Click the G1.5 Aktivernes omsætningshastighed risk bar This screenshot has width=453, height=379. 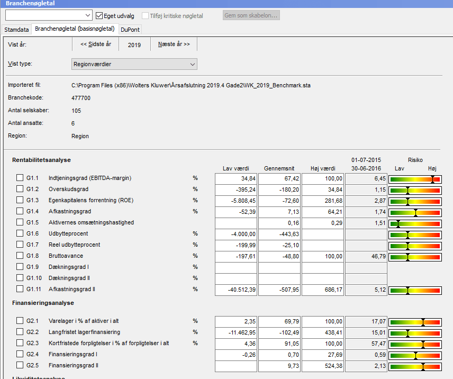(415, 223)
